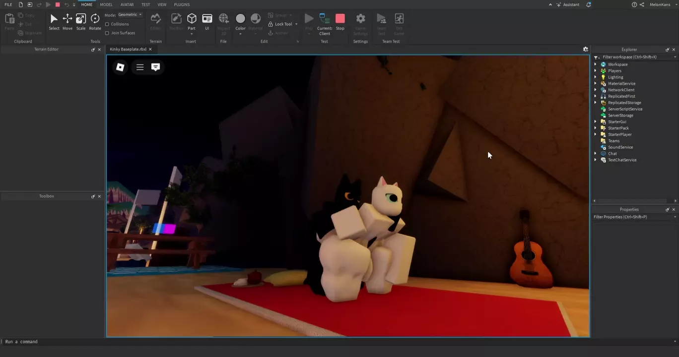The height and width of the screenshot is (357, 679).
Task: Open the Assistant button
Action: tap(568, 4)
